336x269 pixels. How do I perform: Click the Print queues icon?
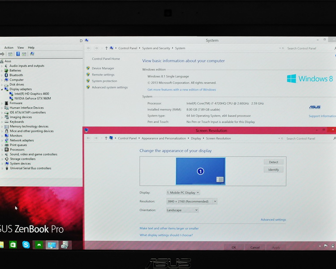click(6, 145)
